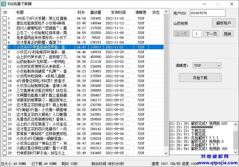Sort by 时长 column header
Viewport: 239px width, 167px height.
click(81, 12)
